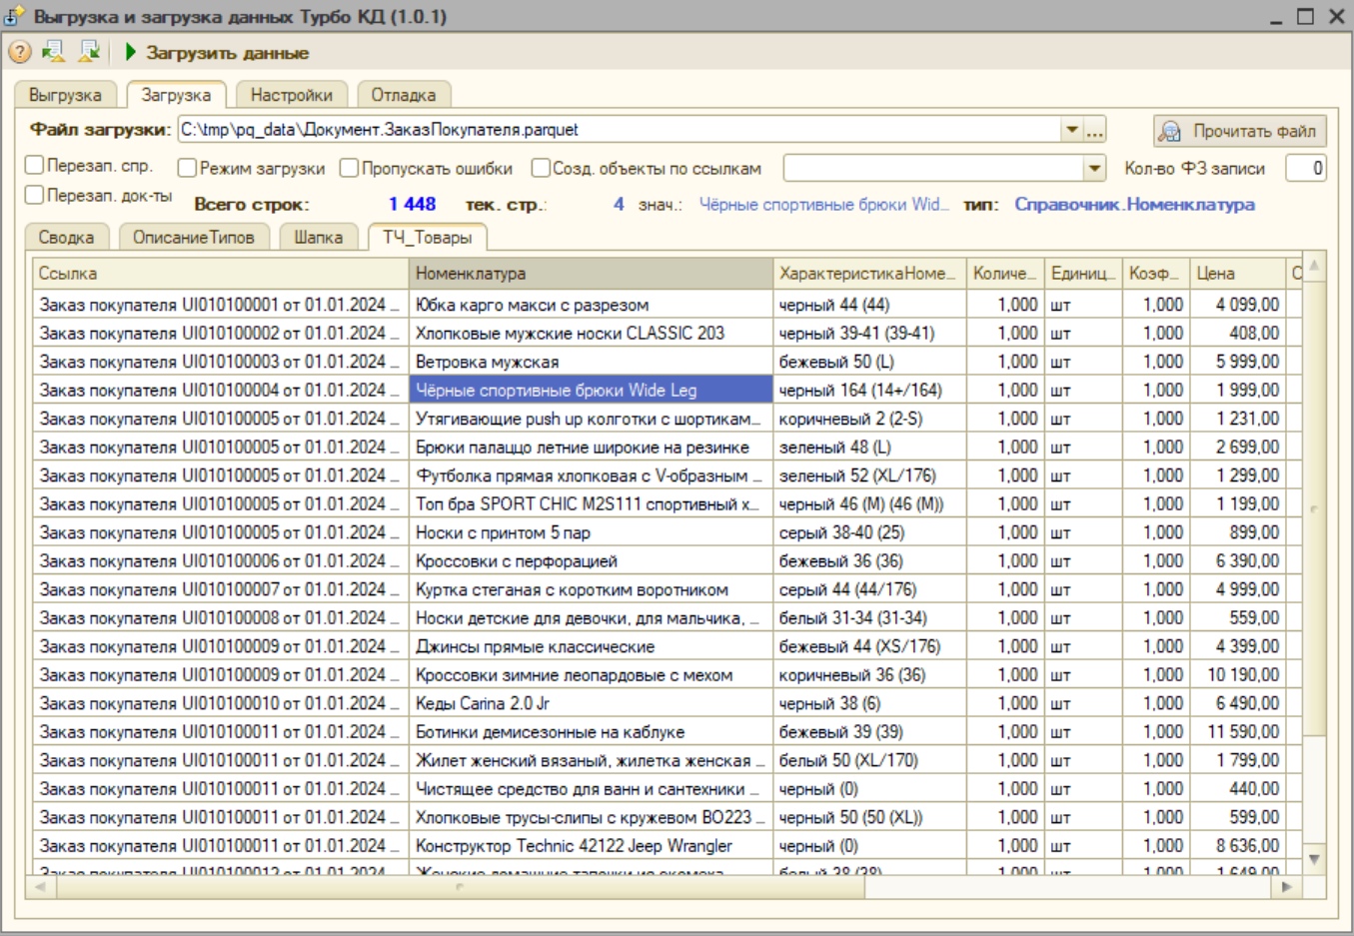This screenshot has height=936, width=1354.
Task: Maximize the Турбо КД window
Action: tap(1305, 17)
